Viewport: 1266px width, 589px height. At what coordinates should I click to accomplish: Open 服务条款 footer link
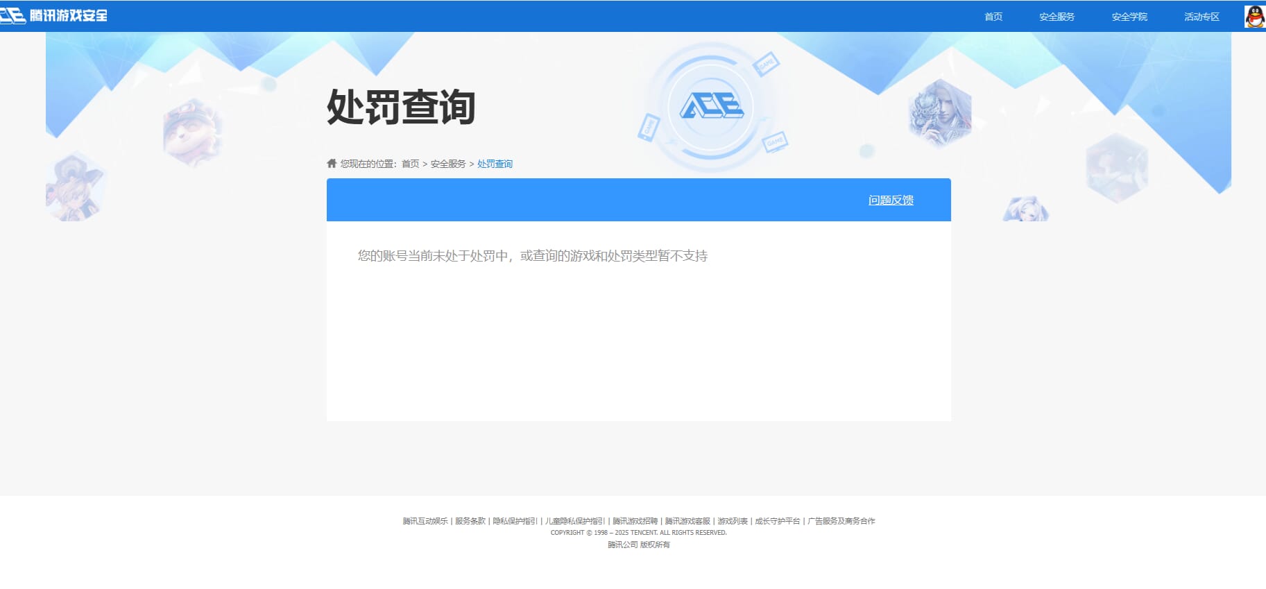[470, 521]
